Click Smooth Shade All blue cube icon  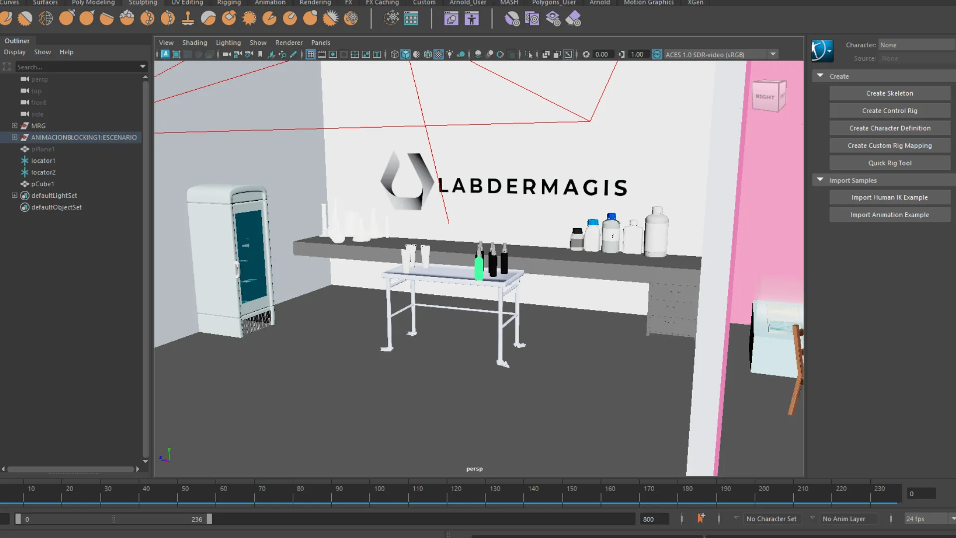coord(405,54)
